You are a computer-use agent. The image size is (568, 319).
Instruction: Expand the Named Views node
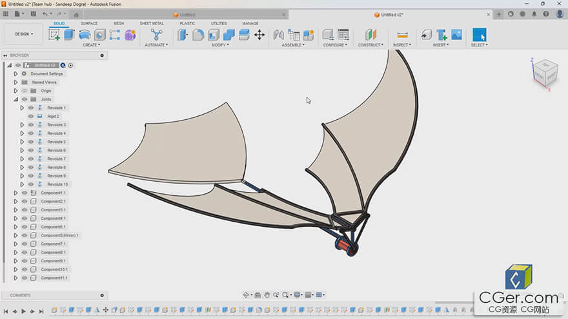15,82
